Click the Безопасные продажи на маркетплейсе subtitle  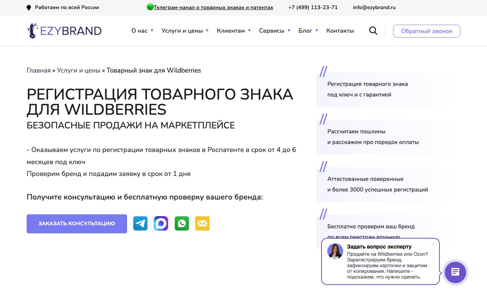pos(131,125)
